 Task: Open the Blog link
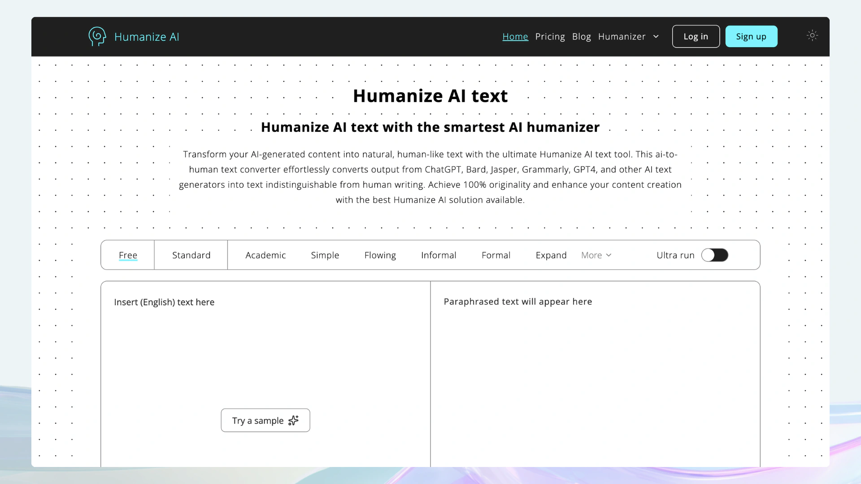(x=581, y=37)
